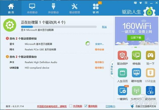The image size is (159, 110).
Task: Open the USB宝盒 icon
Action: pyautogui.click(x=150, y=73)
